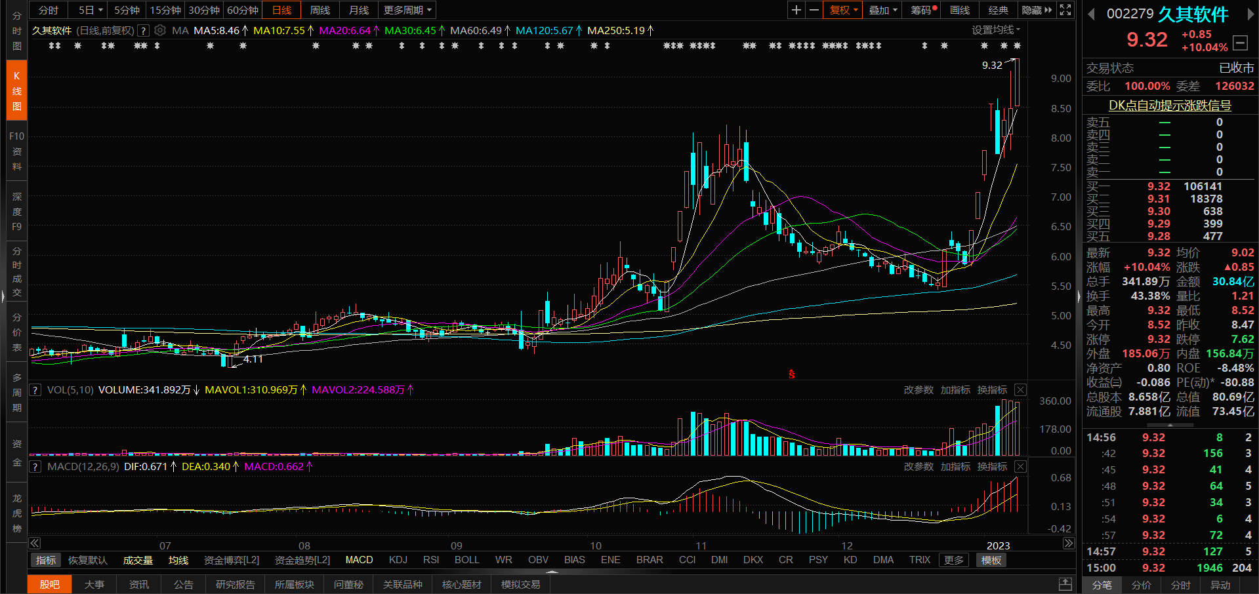Go to previous stock with left arrow
Viewport: 1259px width, 594px height.
click(x=1091, y=14)
